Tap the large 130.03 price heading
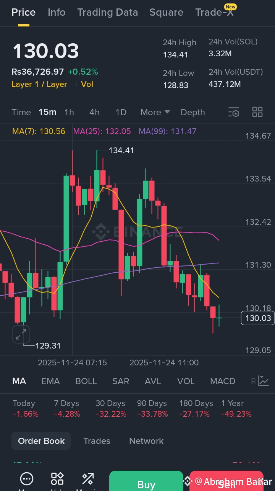Viewport: 275px width, 491px height. (x=46, y=51)
